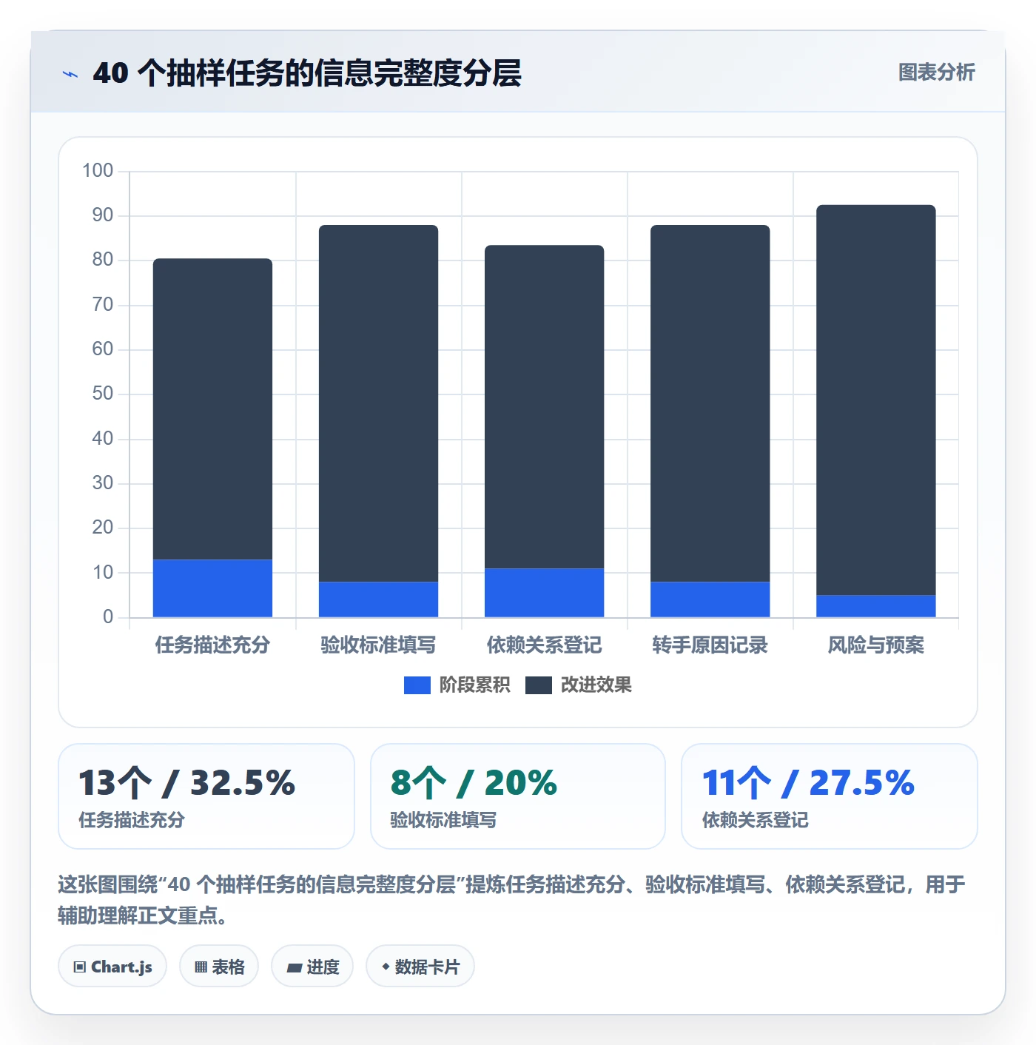Image resolution: width=1036 pixels, height=1045 pixels.
Task: Click the blue segment of 验收标准填写 bar
Action: pyautogui.click(x=378, y=599)
